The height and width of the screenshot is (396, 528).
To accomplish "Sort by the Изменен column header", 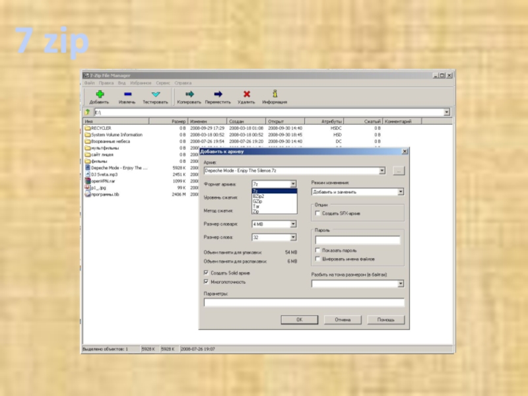I will 207,121.
